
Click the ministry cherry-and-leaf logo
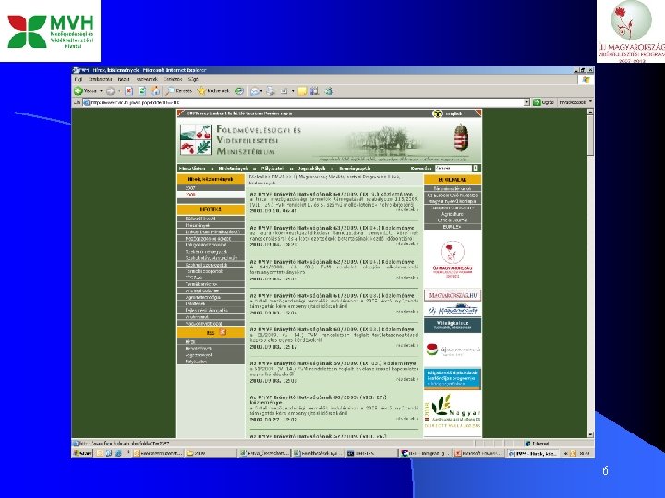click(x=196, y=139)
